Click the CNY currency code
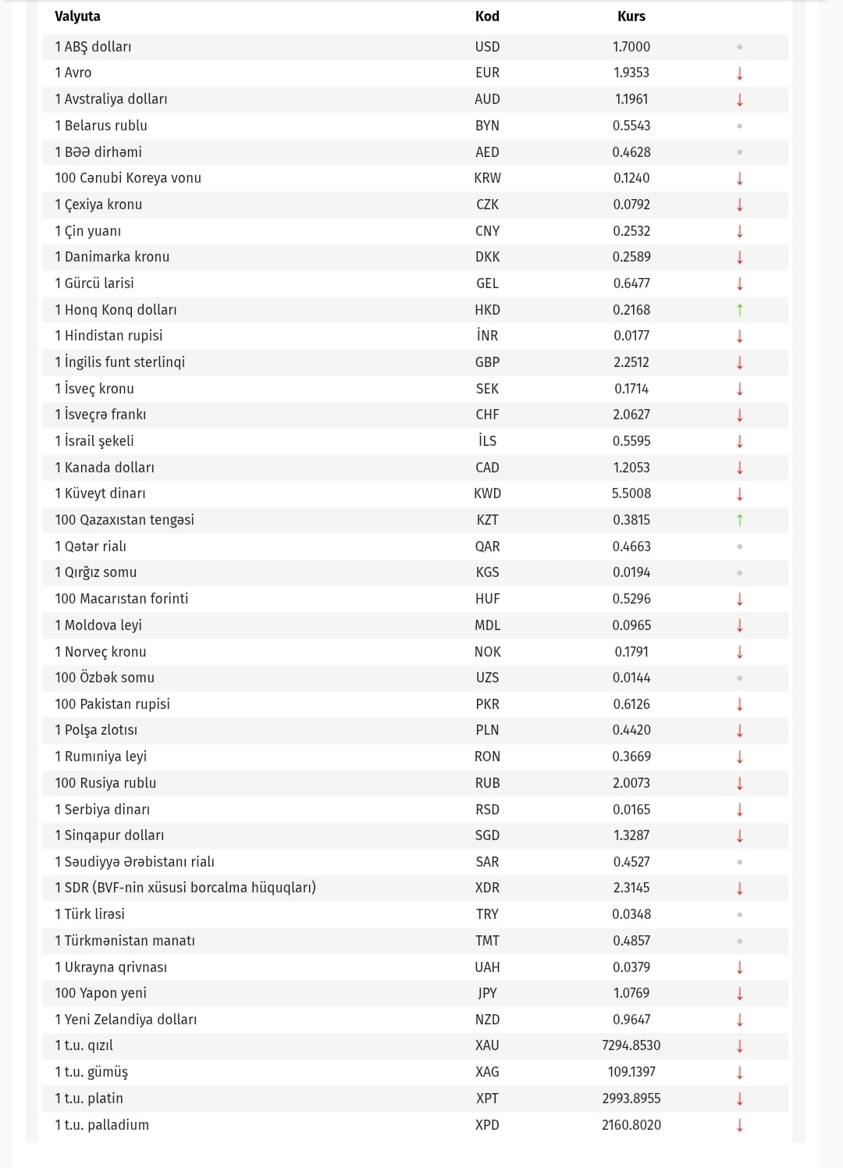The height and width of the screenshot is (1168, 843). (487, 231)
